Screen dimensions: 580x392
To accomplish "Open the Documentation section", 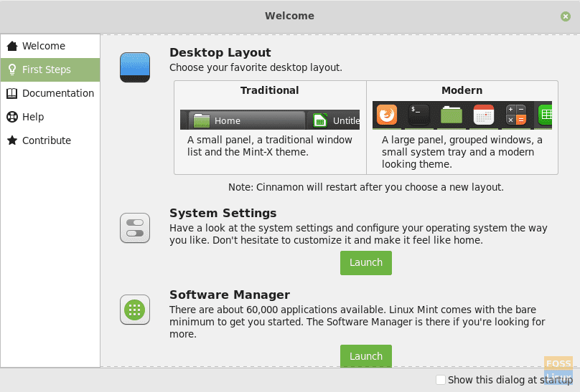I will point(50,93).
